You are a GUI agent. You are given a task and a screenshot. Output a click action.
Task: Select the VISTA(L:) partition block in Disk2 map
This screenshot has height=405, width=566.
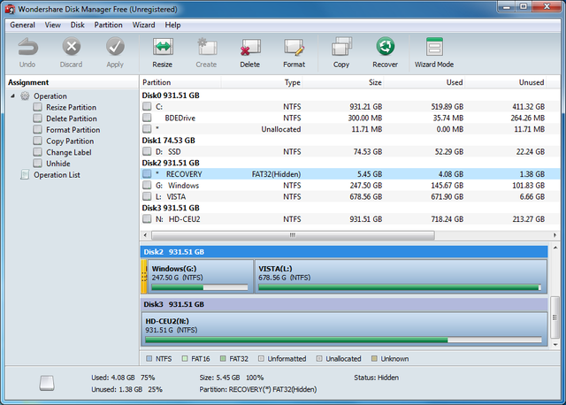point(401,277)
